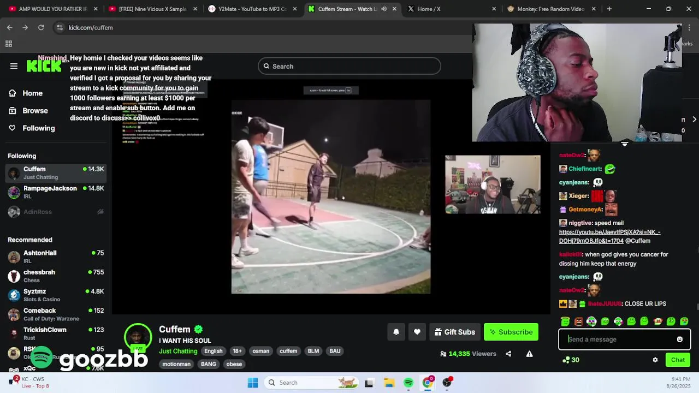The height and width of the screenshot is (393, 699).
Task: Select the obese tag
Action: [x=234, y=364]
